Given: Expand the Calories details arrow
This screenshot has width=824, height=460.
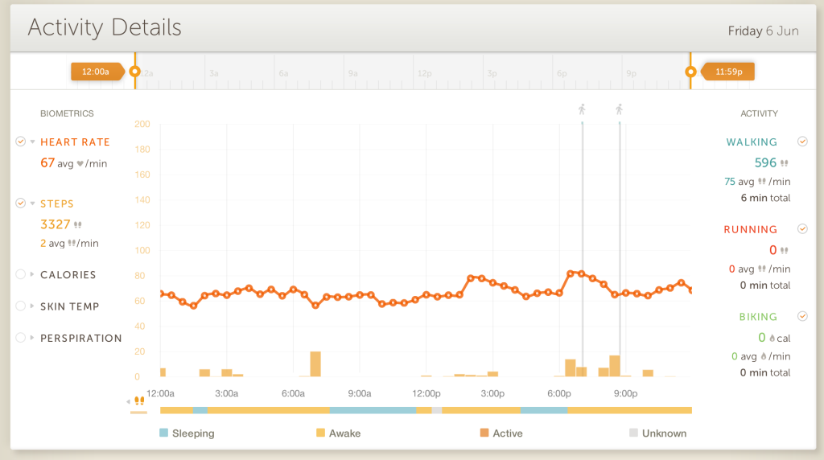Looking at the screenshot, I should point(32,274).
